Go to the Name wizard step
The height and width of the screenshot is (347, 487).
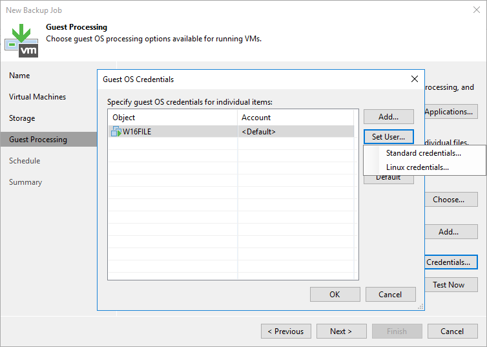coord(19,76)
